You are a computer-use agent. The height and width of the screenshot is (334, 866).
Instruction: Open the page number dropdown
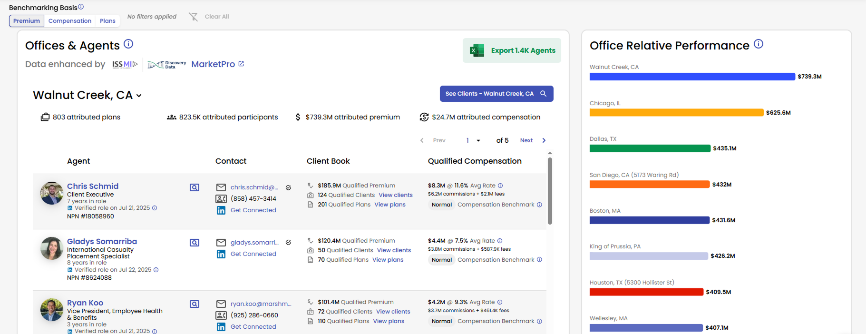(x=473, y=140)
